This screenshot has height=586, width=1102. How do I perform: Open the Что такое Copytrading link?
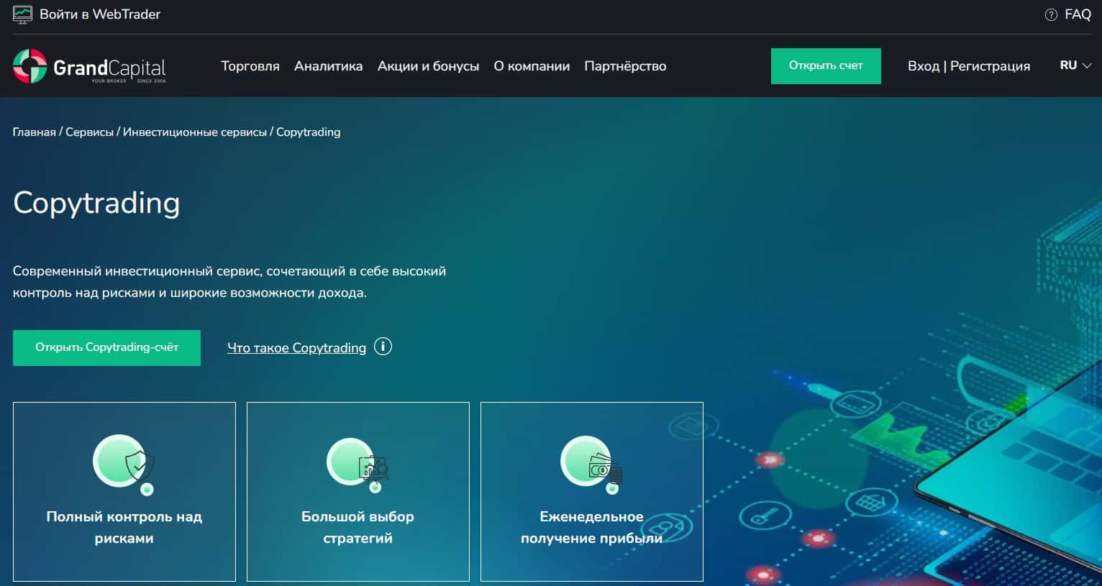click(296, 348)
